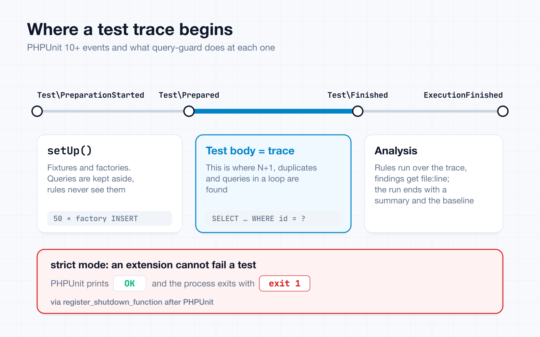The image size is (540, 337).
Task: Click the register_shutdown_function footnote text
Action: 132,302
